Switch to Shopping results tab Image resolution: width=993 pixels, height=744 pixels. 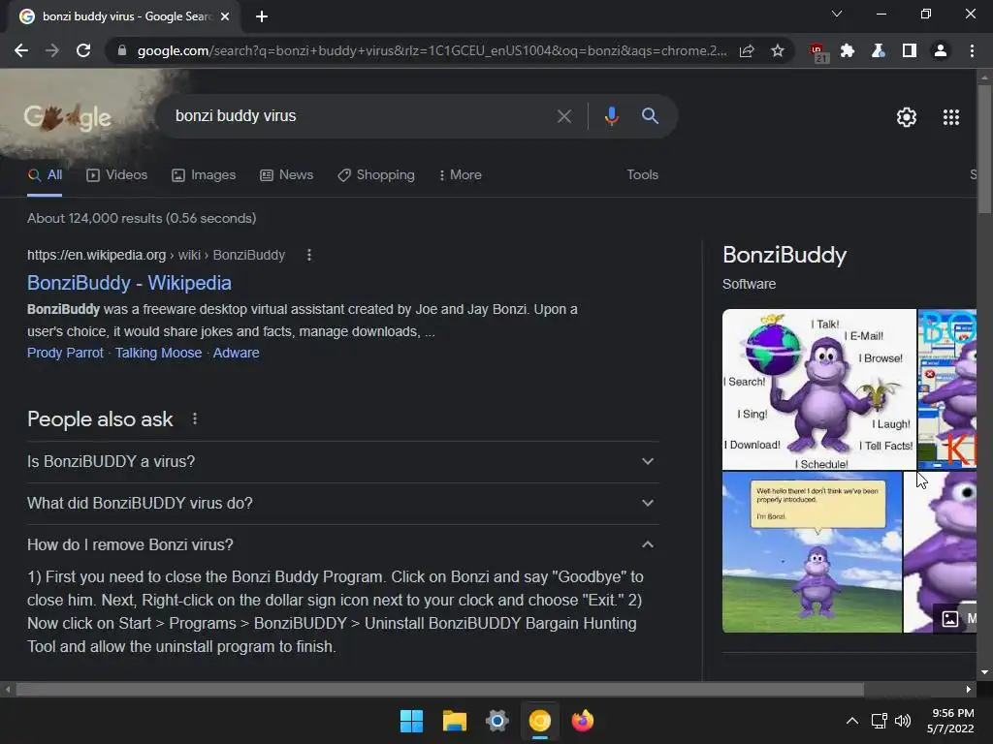[x=376, y=175]
